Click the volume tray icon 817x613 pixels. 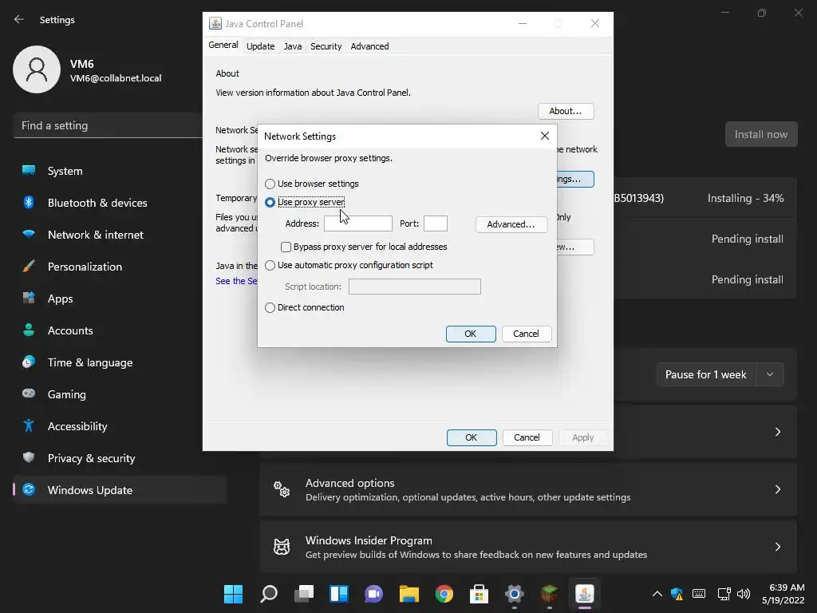[x=744, y=594]
